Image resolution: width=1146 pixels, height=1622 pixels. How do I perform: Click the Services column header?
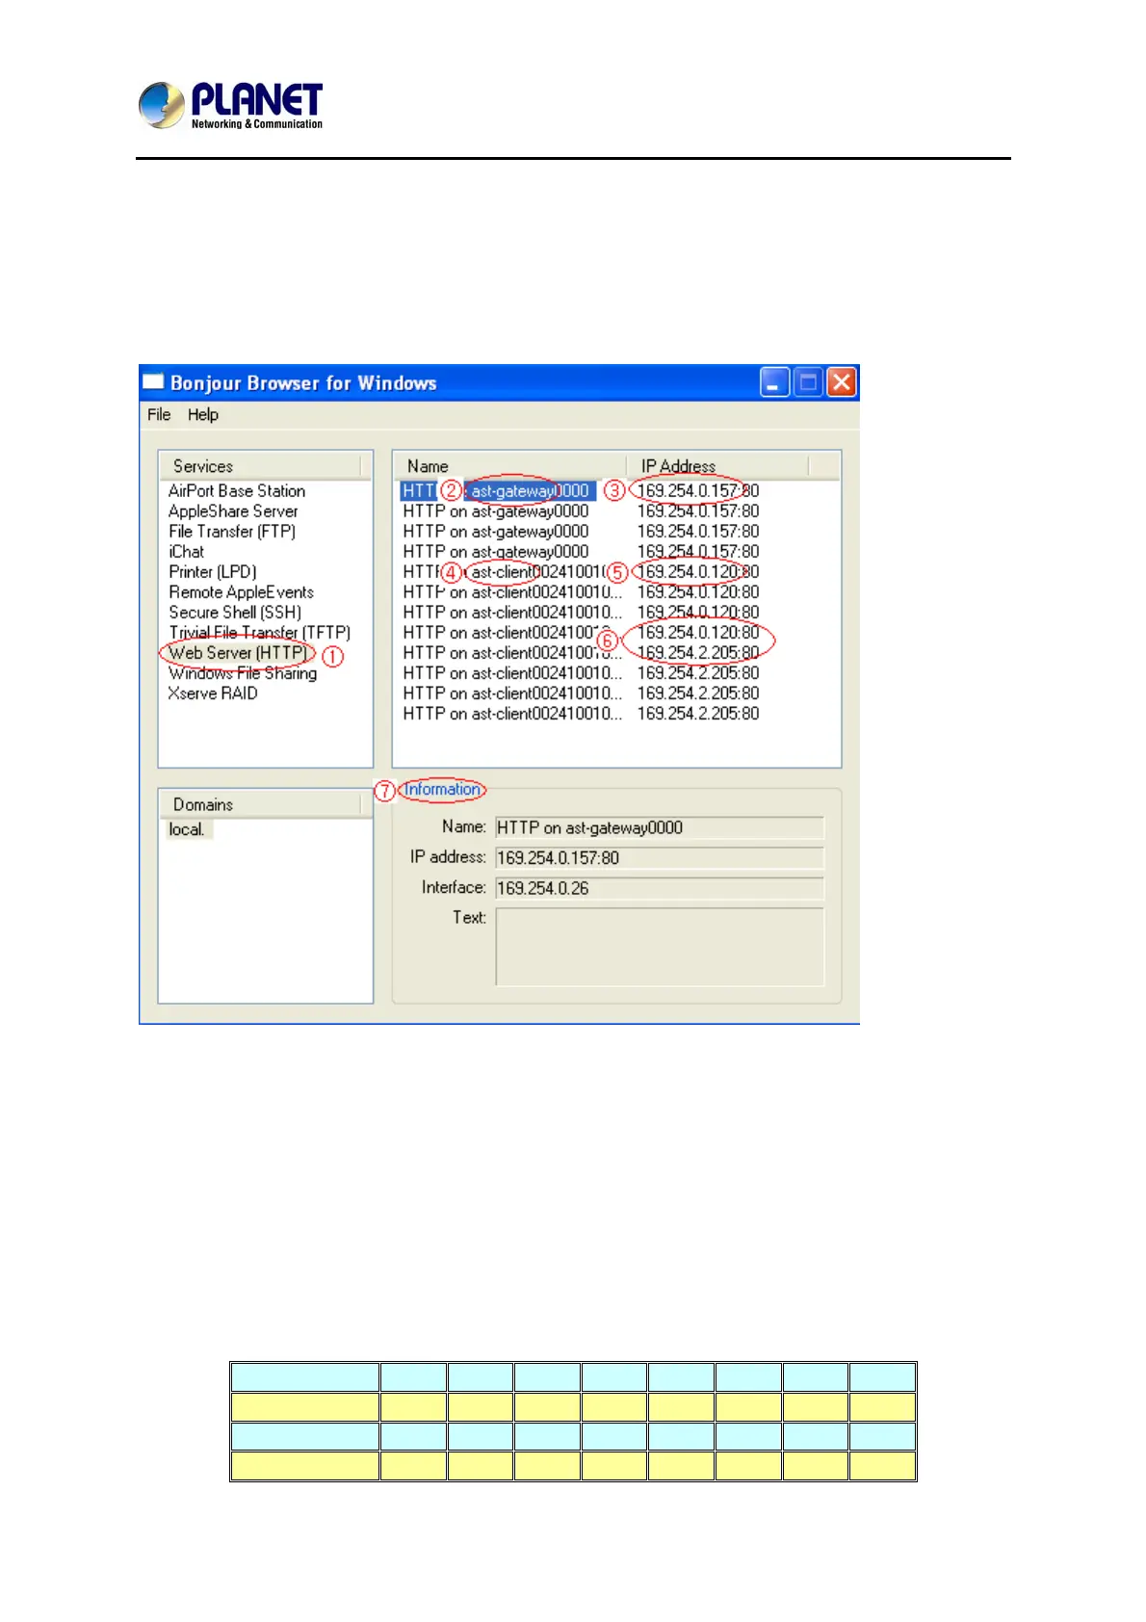(x=260, y=466)
